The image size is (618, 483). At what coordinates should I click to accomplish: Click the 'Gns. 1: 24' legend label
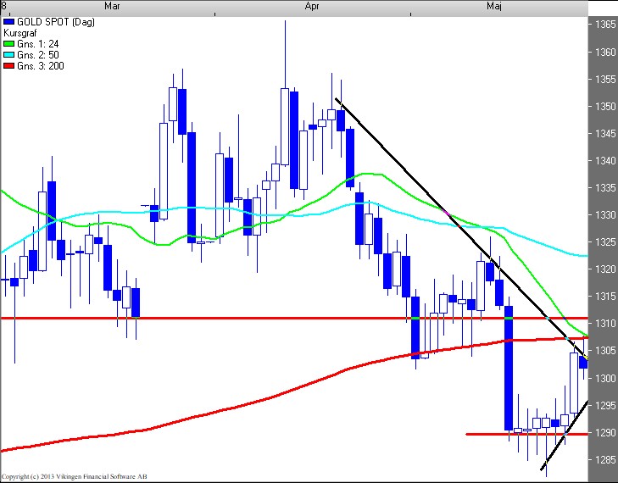tap(38, 44)
